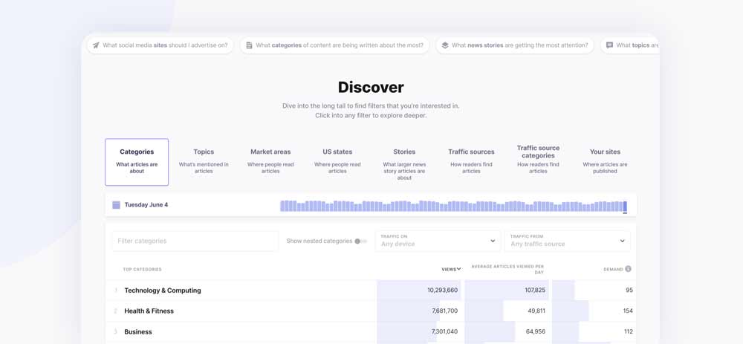Click the document icon in categories suggestion
This screenshot has width=743, height=344.
[249, 45]
